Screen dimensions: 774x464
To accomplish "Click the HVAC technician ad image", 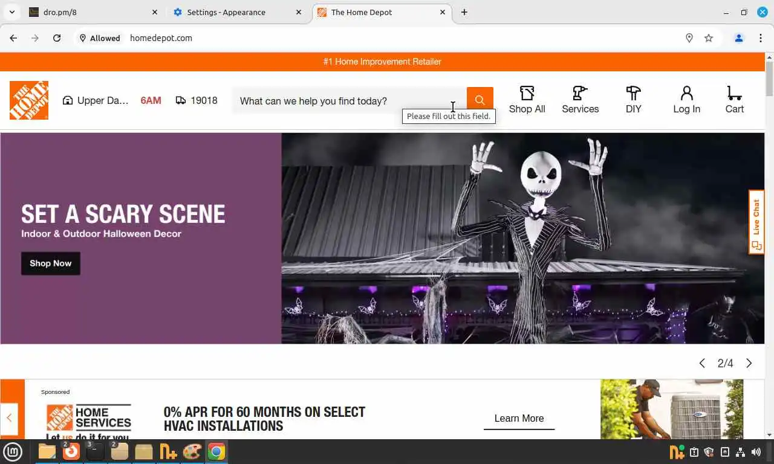I will [672, 409].
